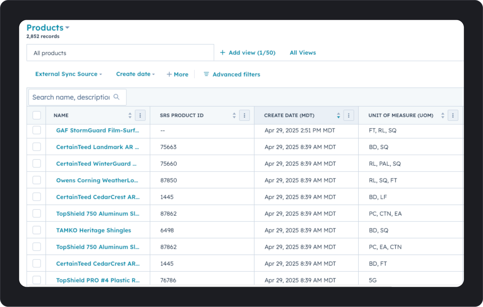Open the Unit of Measure column options menu
The width and height of the screenshot is (483, 307).
pyautogui.click(x=453, y=115)
